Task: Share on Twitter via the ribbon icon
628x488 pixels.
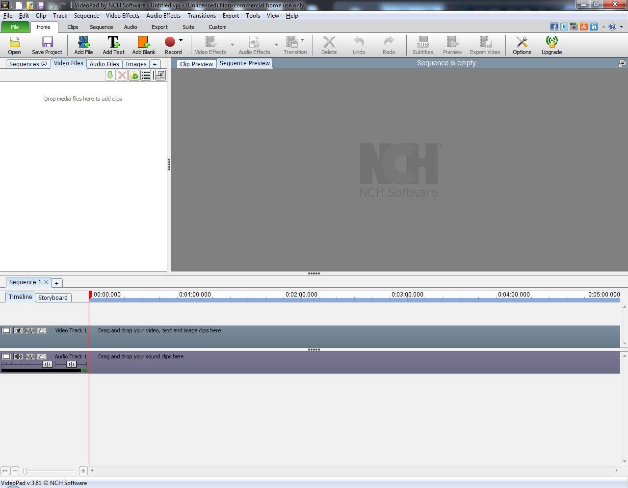Action: pyautogui.click(x=564, y=27)
